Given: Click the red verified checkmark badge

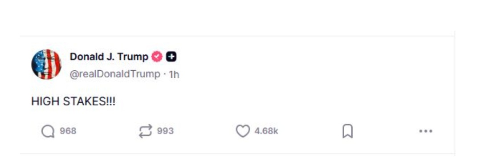Looking at the screenshot, I should (157, 57).
